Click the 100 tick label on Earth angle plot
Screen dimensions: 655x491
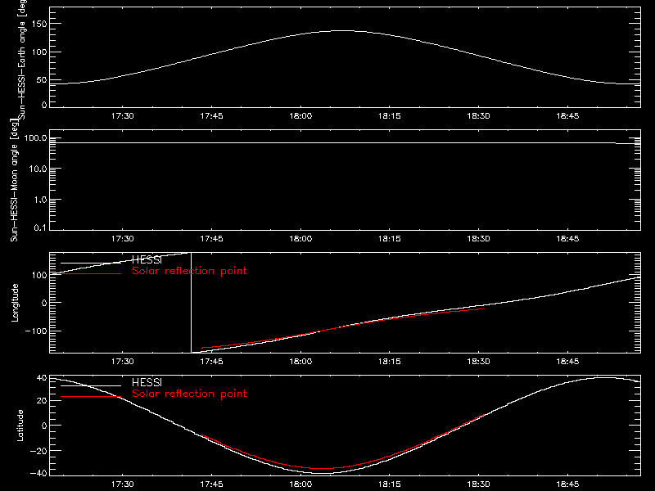[39, 52]
